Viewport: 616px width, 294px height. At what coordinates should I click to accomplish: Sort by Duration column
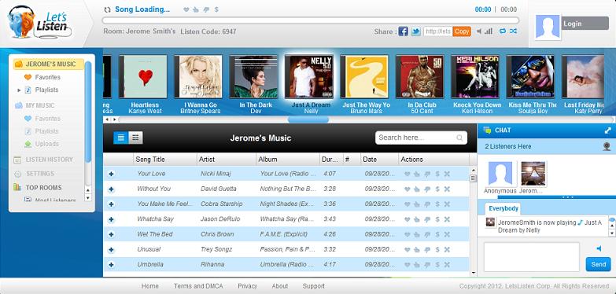pos(331,160)
